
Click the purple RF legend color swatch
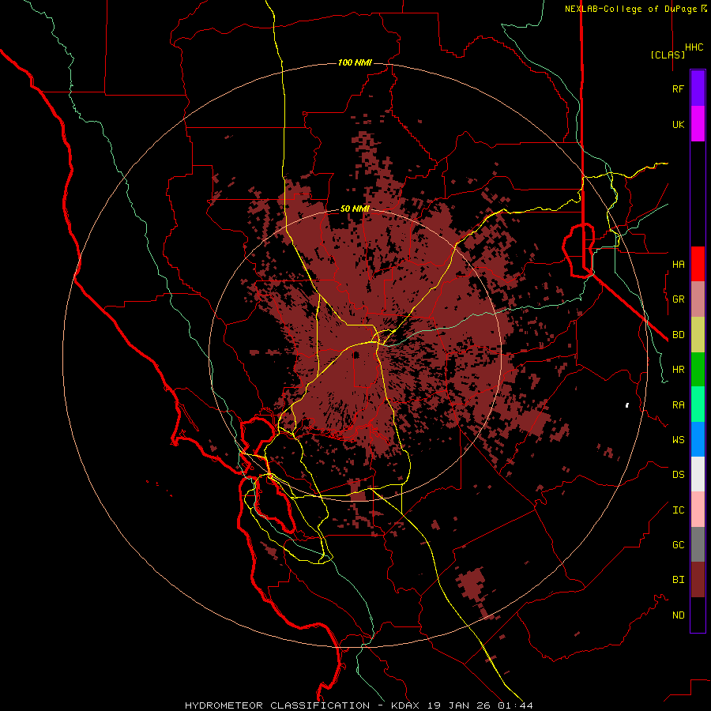click(x=698, y=88)
